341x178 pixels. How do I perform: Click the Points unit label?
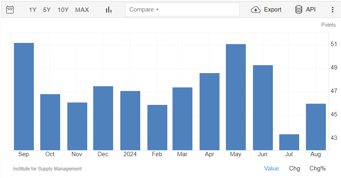328,25
